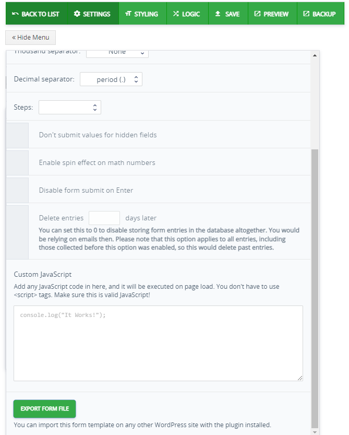Click the Settings gear icon
Screen dimensions: 349x435
point(77,14)
